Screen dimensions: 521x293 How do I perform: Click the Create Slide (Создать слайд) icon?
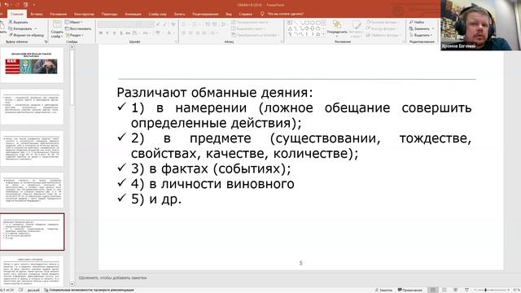(x=57, y=24)
